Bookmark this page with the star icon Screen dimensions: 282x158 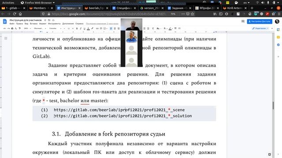193,14
